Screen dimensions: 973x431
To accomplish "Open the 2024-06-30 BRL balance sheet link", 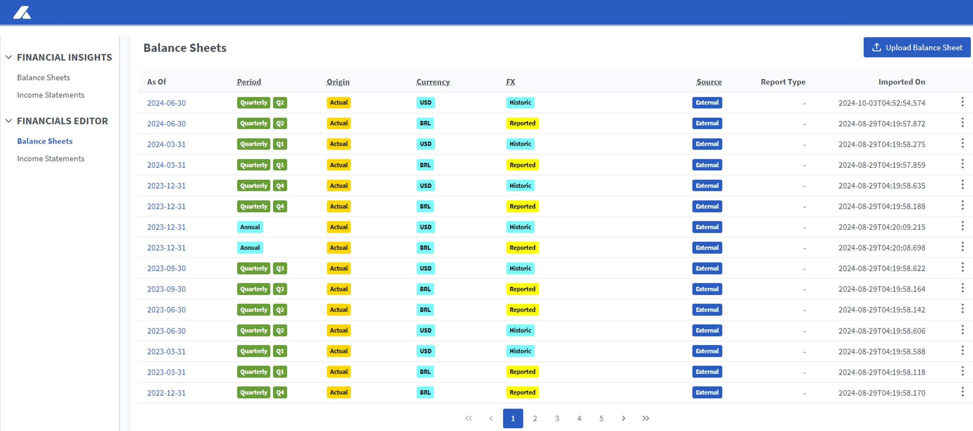I will pos(166,123).
